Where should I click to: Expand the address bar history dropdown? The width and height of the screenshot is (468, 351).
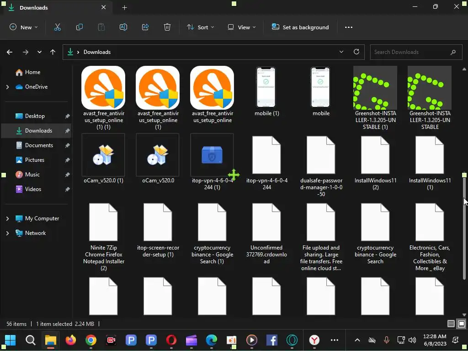(x=341, y=52)
